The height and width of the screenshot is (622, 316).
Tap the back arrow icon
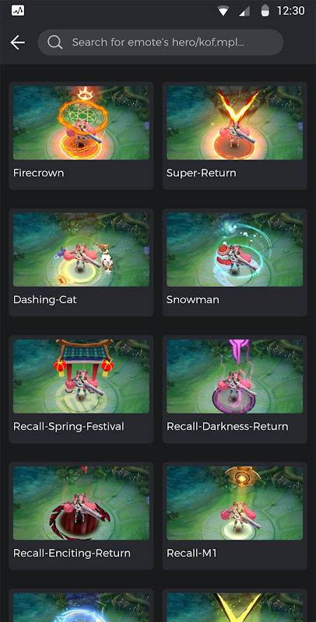pyautogui.click(x=17, y=43)
